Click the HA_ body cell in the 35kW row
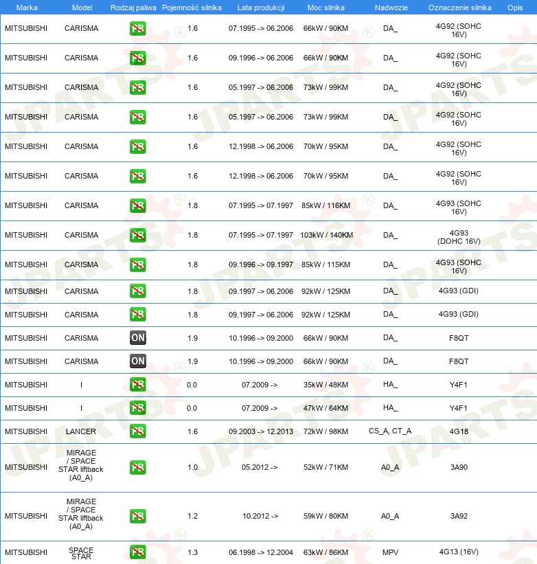This screenshot has height=564, width=537. (390, 385)
